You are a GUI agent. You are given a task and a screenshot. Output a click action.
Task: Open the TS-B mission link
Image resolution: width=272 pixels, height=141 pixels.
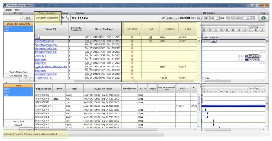coord(37,38)
